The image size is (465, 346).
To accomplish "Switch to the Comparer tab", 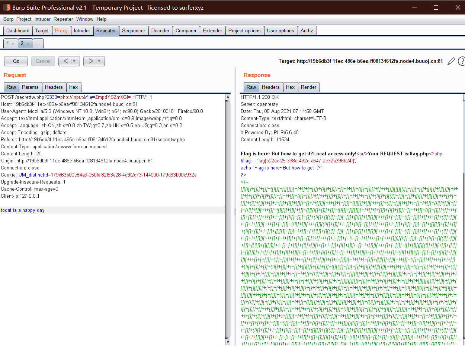I will pos(186,31).
